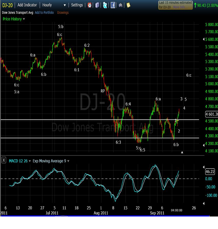Share the chart via Twitter icon
Image resolution: width=218 pixels, height=229 pixels.
coord(105,5)
